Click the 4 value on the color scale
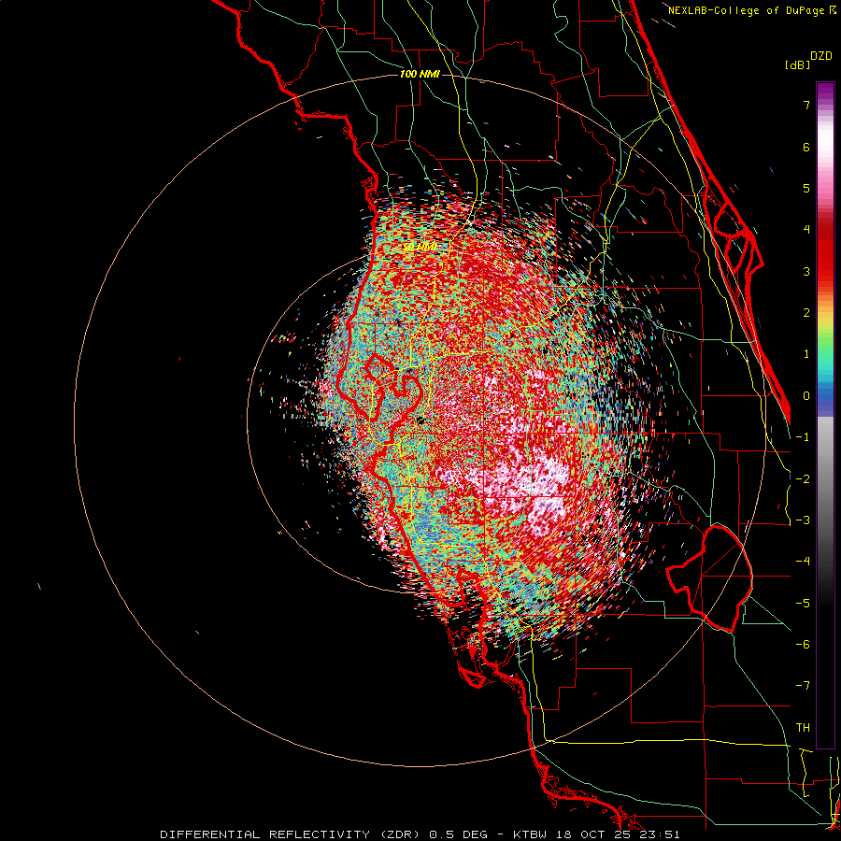The image size is (841, 841). (x=806, y=230)
